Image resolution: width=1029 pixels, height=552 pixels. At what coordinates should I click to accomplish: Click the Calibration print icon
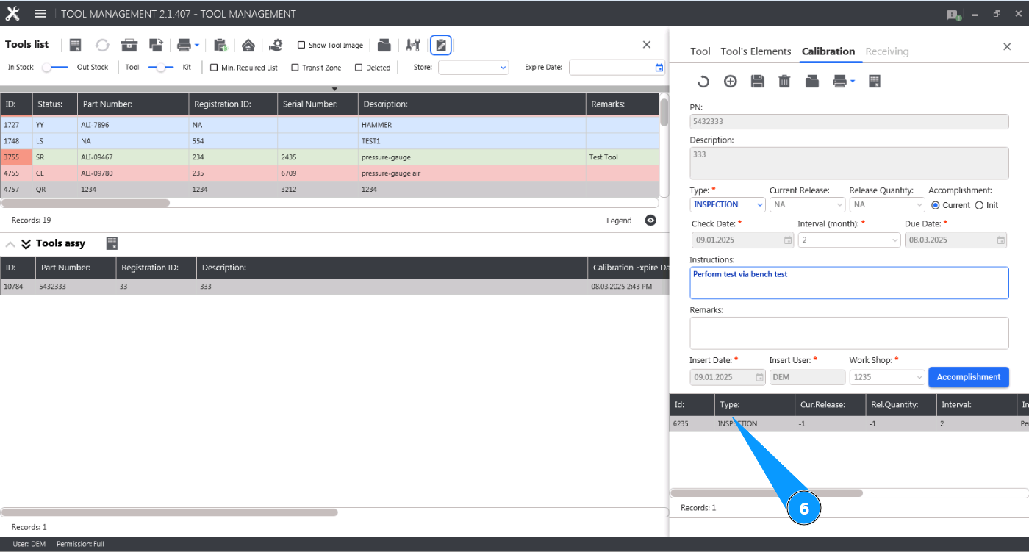[x=839, y=82]
